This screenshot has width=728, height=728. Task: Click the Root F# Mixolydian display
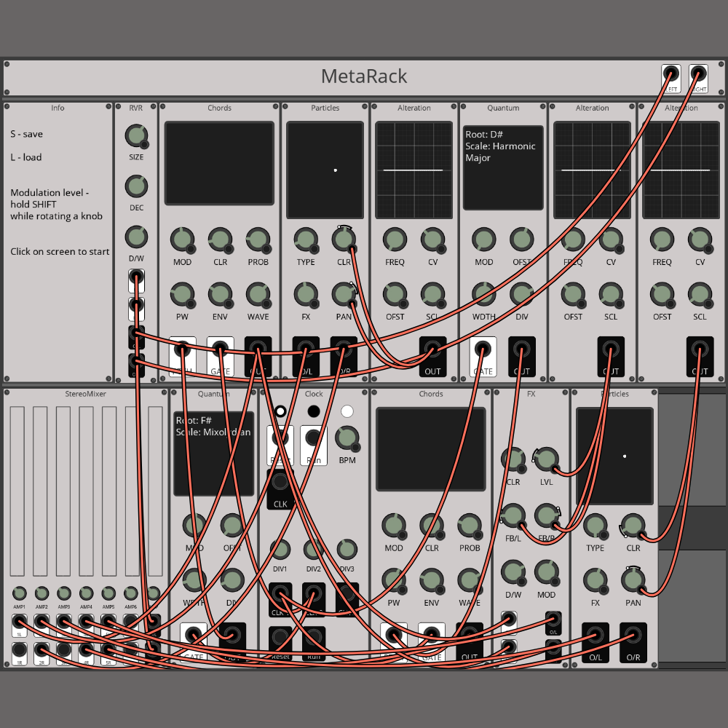[x=213, y=454]
